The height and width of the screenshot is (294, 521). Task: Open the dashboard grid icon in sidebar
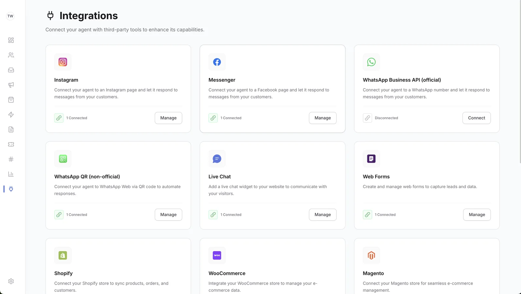11,40
